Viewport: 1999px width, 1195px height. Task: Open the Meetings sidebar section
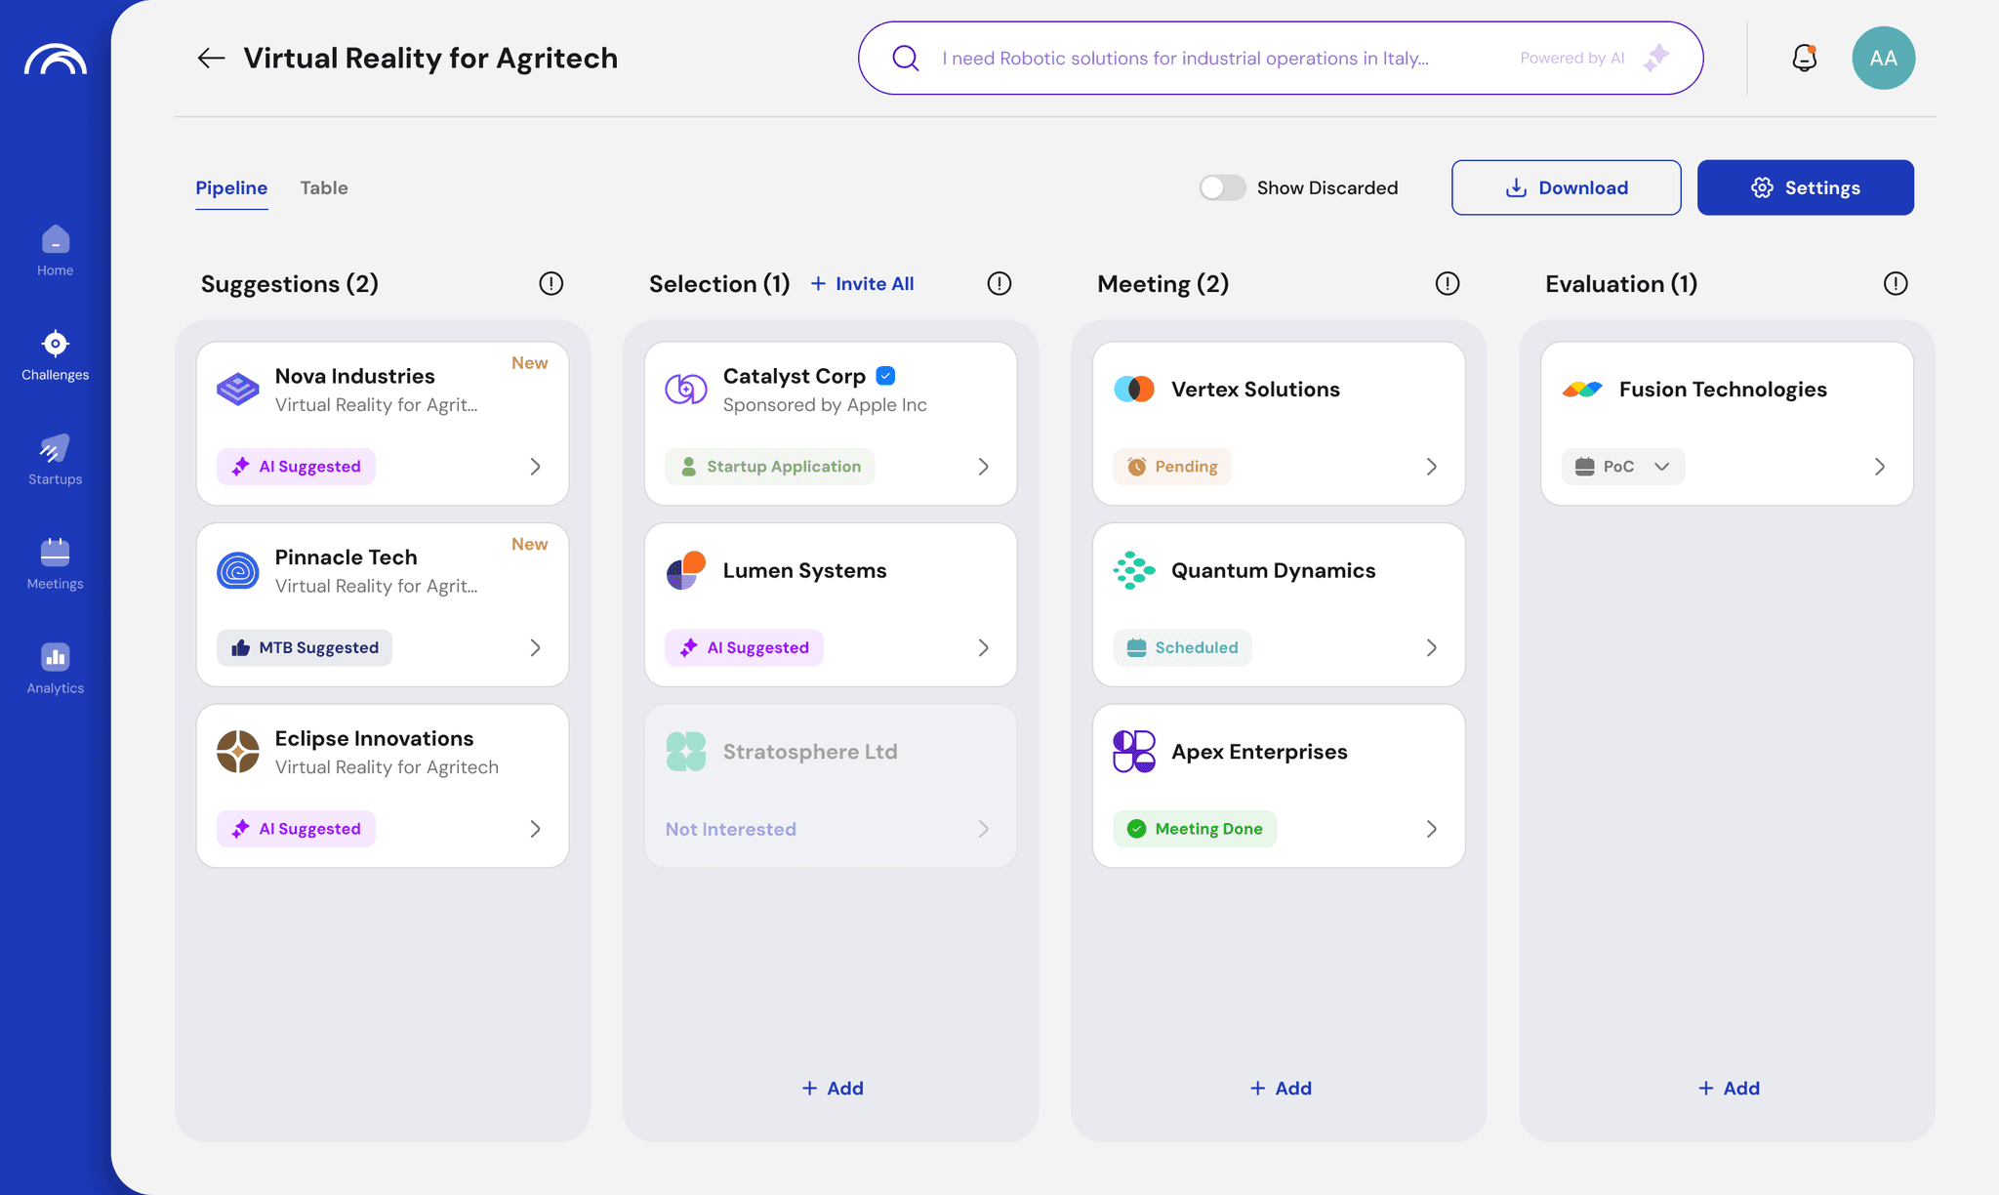[56, 563]
